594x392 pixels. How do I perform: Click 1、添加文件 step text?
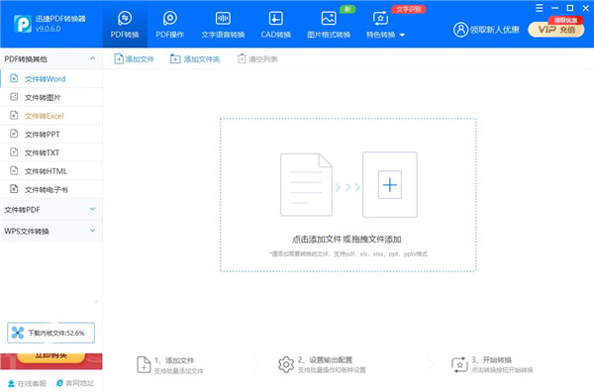pos(174,360)
